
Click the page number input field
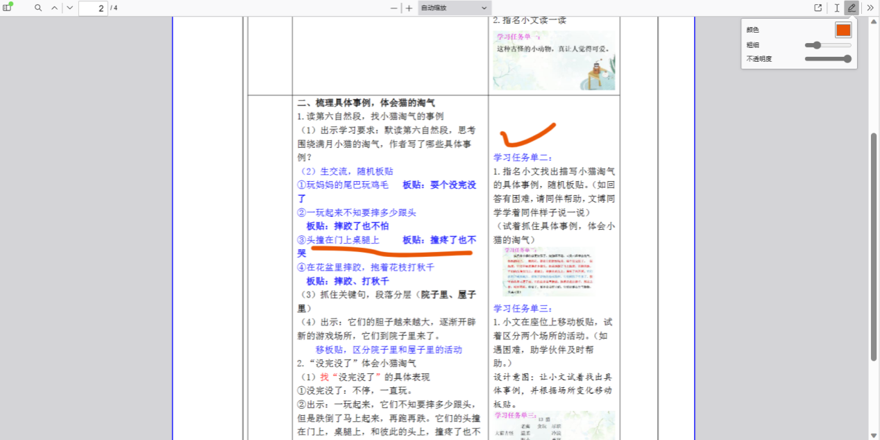pos(93,8)
